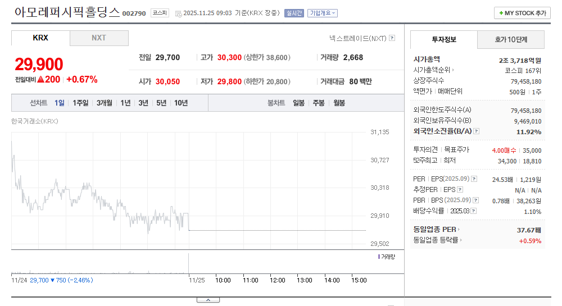Click the stock code 002790

coord(134,13)
